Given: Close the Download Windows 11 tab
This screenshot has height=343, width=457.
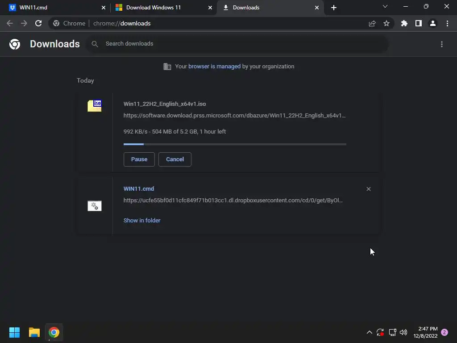Looking at the screenshot, I should click(x=210, y=8).
